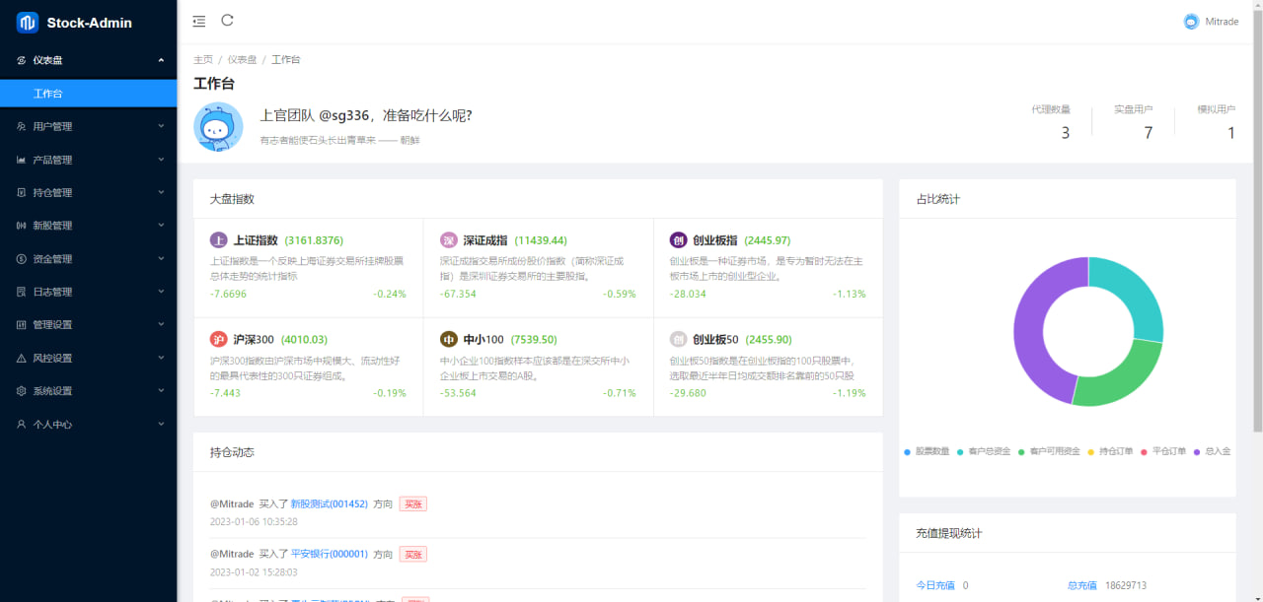Open the 新股测试(001452) stock link
The image size is (1263, 602).
329,503
